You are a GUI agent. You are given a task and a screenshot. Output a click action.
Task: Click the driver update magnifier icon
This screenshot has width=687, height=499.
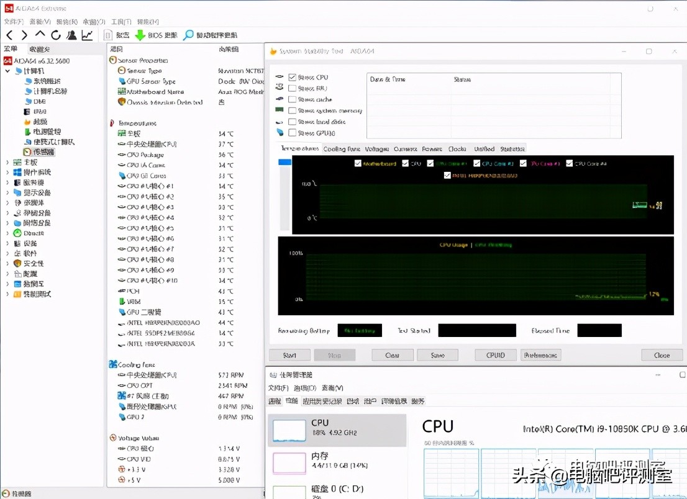pos(188,35)
